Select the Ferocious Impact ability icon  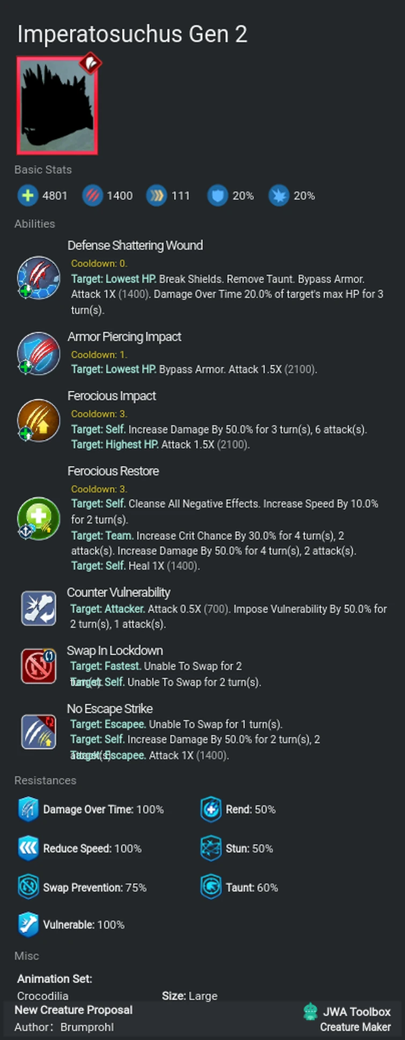coord(38,420)
